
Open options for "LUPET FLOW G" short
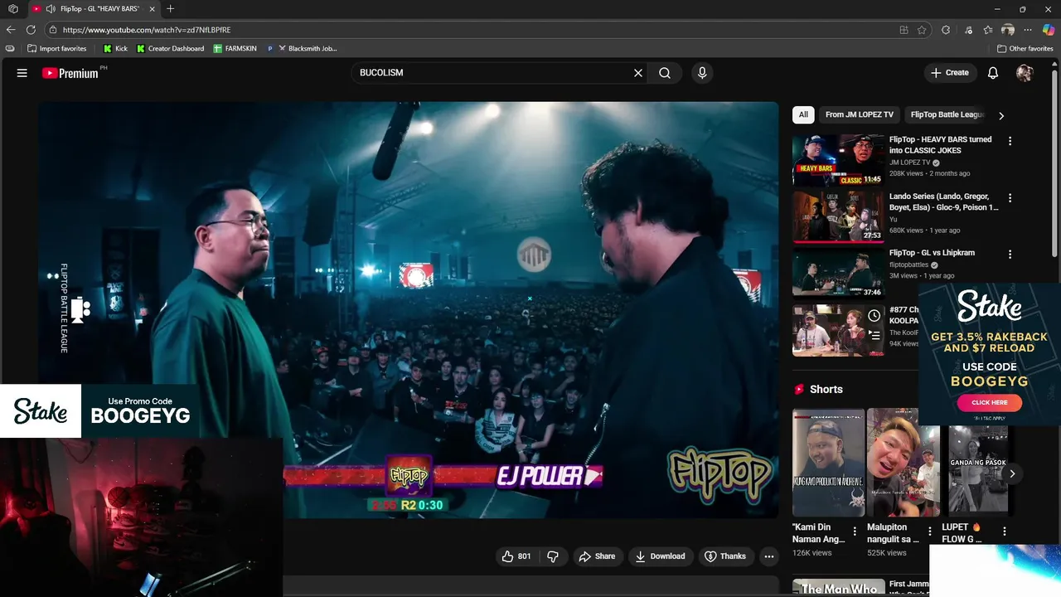point(1004,531)
